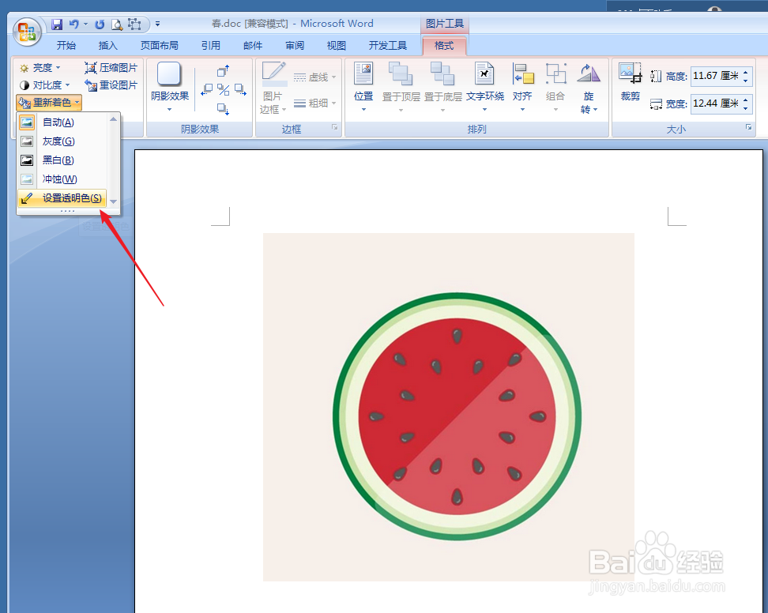Click the 图片工具 contextual tab header
The height and width of the screenshot is (613, 768).
(445, 24)
